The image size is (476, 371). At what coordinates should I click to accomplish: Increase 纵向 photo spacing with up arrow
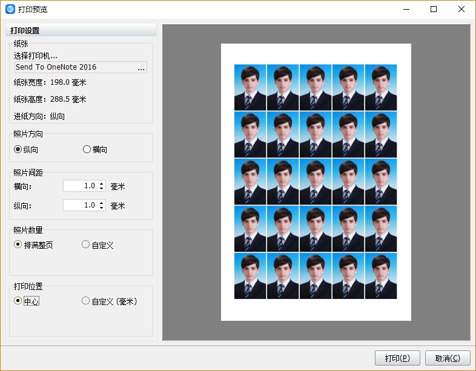102,203
